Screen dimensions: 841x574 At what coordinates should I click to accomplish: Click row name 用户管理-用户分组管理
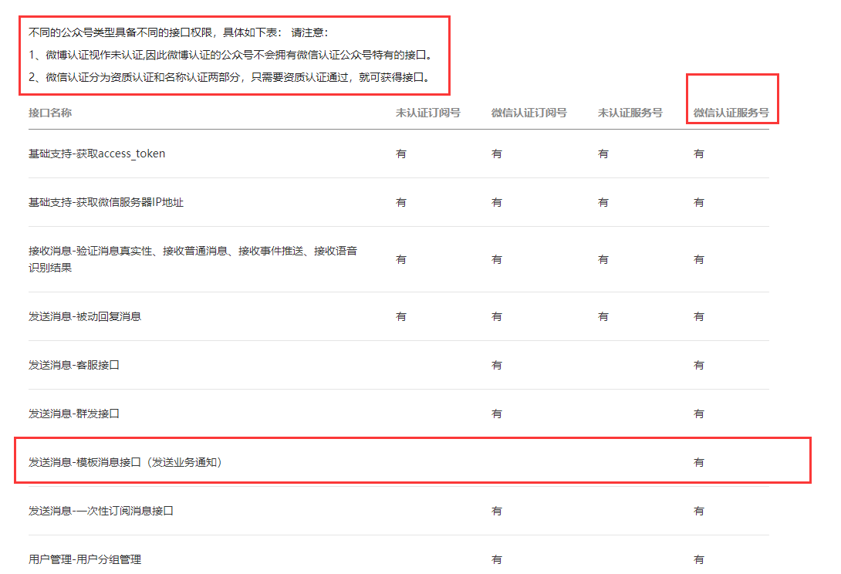click(85, 559)
